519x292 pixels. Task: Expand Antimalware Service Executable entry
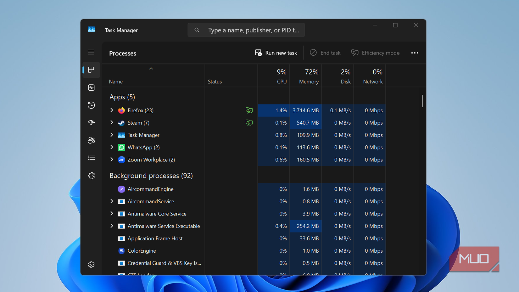pyautogui.click(x=112, y=226)
